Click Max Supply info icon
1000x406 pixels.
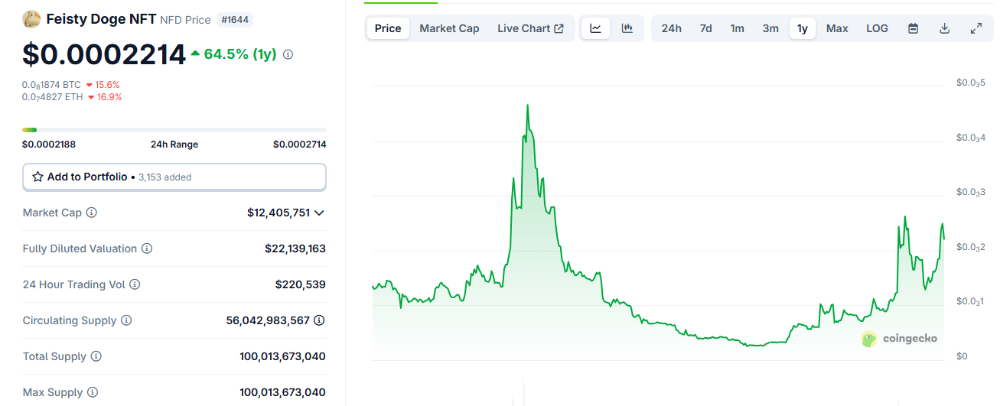93,392
